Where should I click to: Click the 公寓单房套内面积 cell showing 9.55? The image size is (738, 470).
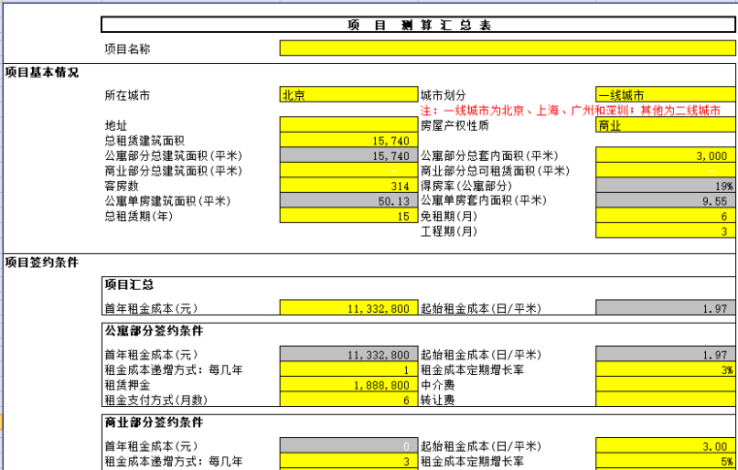click(x=662, y=200)
